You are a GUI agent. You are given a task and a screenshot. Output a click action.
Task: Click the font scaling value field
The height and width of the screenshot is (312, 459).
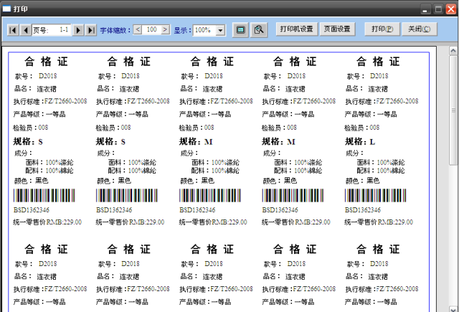pos(151,30)
